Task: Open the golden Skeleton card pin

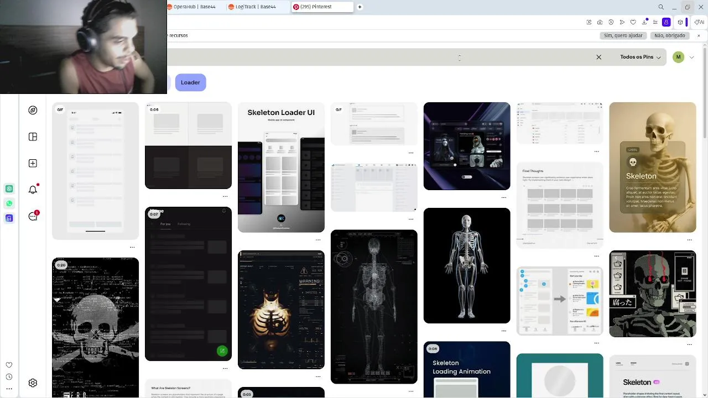Action: (x=653, y=167)
